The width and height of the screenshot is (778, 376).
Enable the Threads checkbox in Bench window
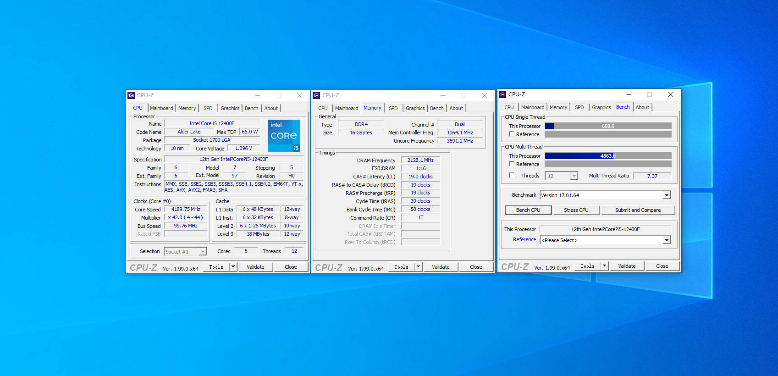(512, 175)
